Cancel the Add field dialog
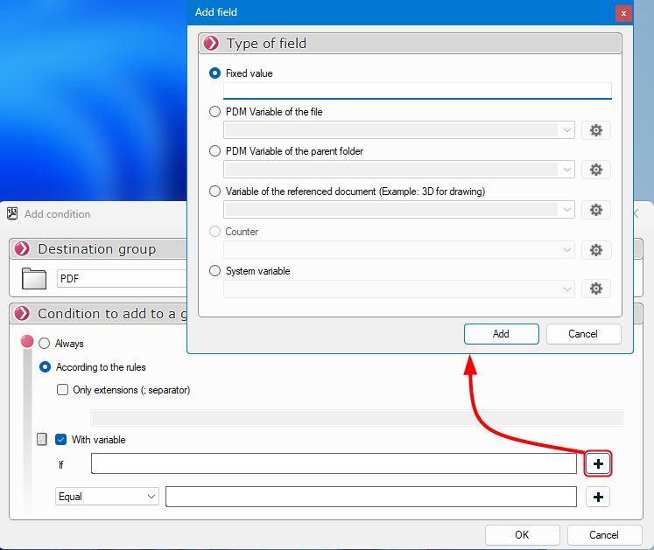This screenshot has width=654, height=550. pyautogui.click(x=583, y=334)
